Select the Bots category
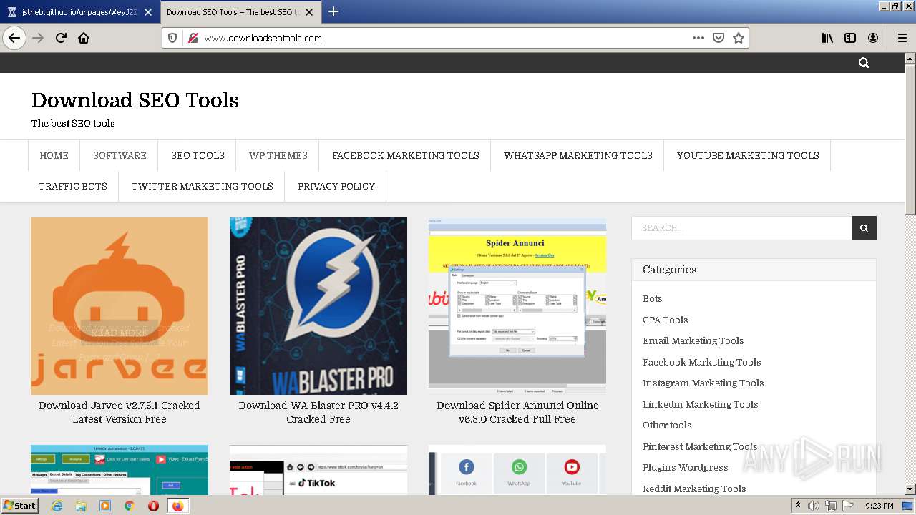916x515 pixels. pyautogui.click(x=652, y=299)
